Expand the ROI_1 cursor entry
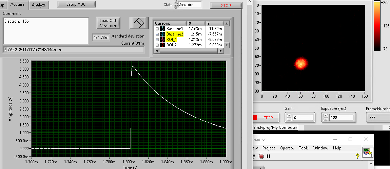 coord(157,40)
